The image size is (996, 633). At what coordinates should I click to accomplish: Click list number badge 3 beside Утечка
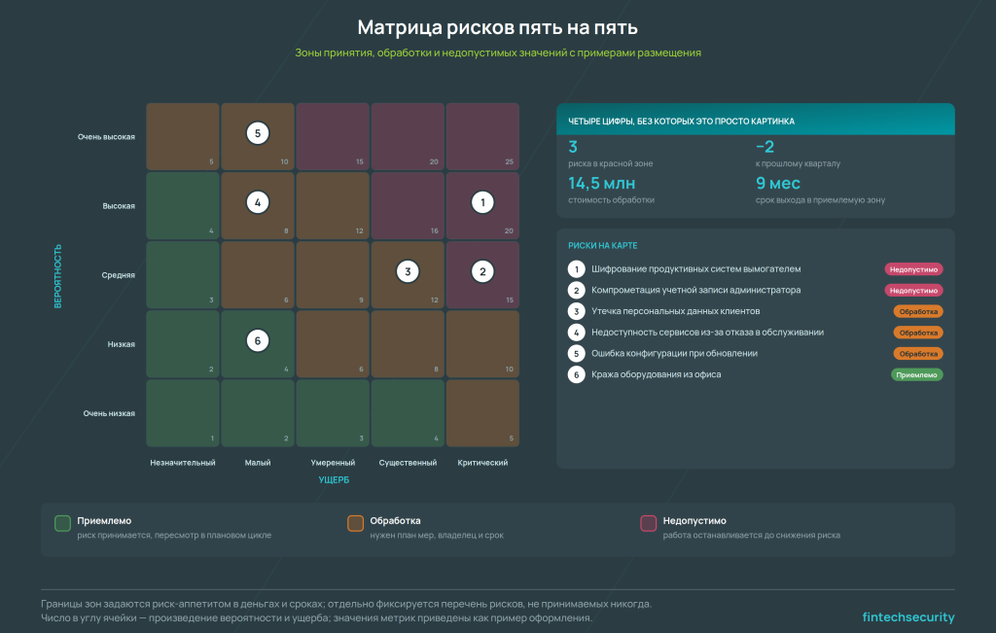click(x=576, y=311)
